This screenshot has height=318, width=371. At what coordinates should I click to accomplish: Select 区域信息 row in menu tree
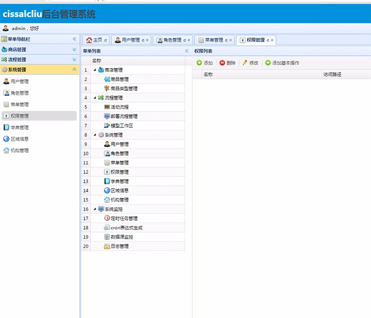point(133,191)
